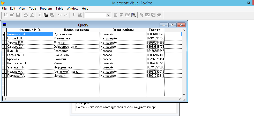
Task: Open the Properties window icon
Action: pyautogui.click(x=127, y=15)
